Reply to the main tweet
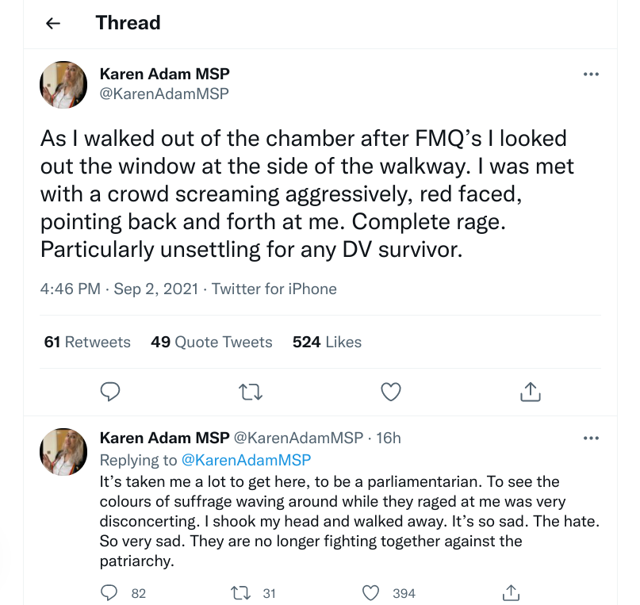 click(x=112, y=390)
